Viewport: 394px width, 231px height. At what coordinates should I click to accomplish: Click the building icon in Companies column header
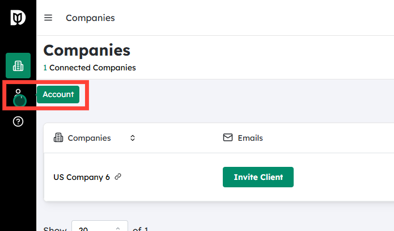[58, 138]
